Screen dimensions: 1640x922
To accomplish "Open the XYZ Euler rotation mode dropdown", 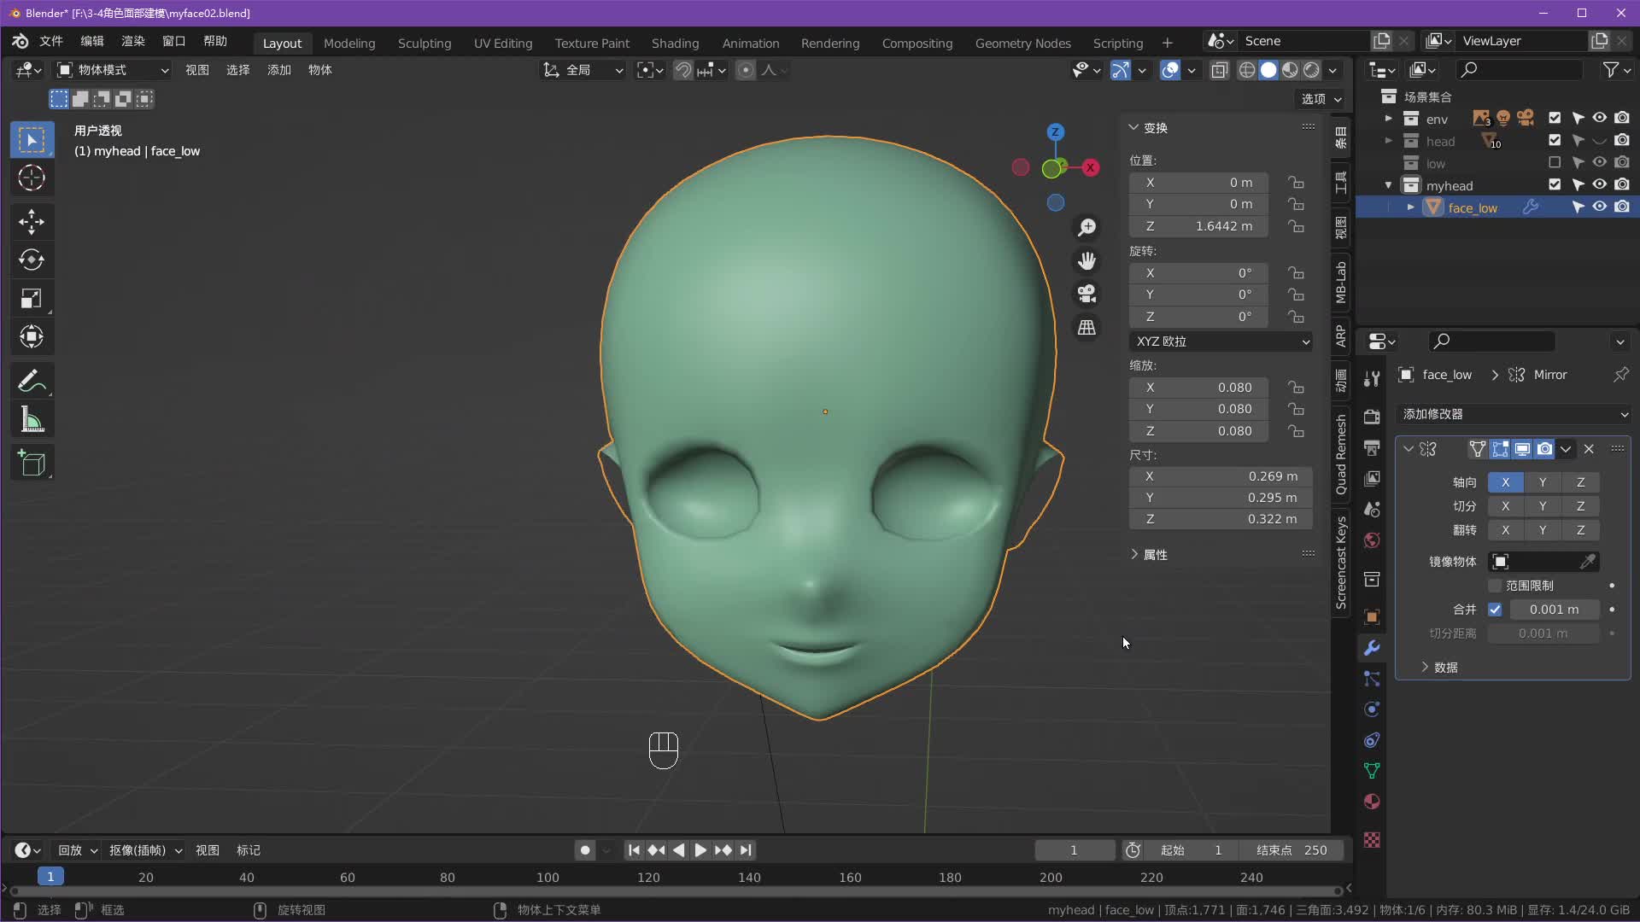I will (1221, 341).
